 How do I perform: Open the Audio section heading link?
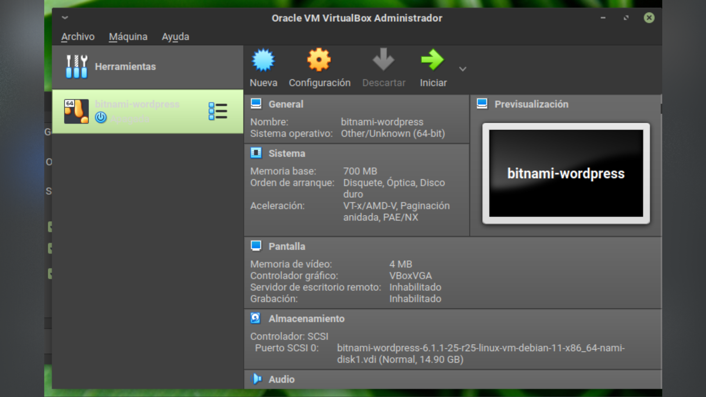281,379
